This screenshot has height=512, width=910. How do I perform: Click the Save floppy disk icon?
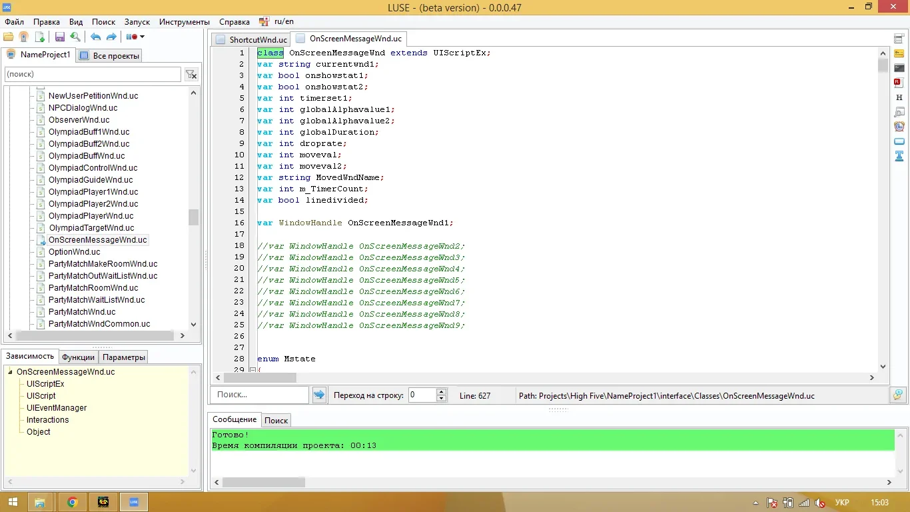(60, 37)
